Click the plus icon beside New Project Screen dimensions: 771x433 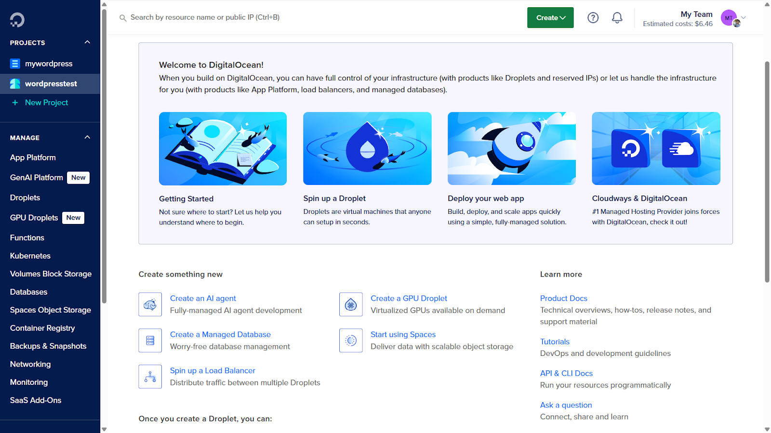pos(15,103)
